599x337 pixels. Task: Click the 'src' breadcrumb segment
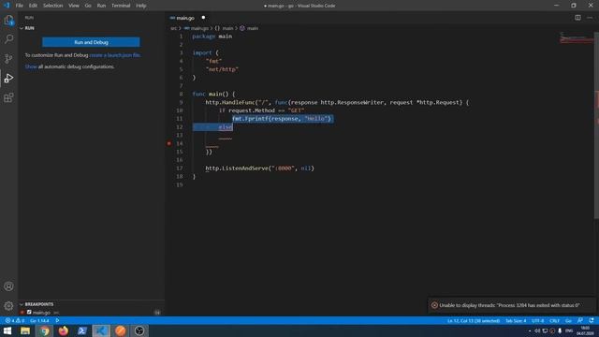[x=173, y=28]
